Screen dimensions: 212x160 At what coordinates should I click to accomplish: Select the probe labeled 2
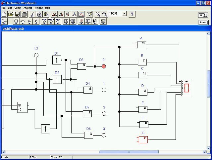104,114
